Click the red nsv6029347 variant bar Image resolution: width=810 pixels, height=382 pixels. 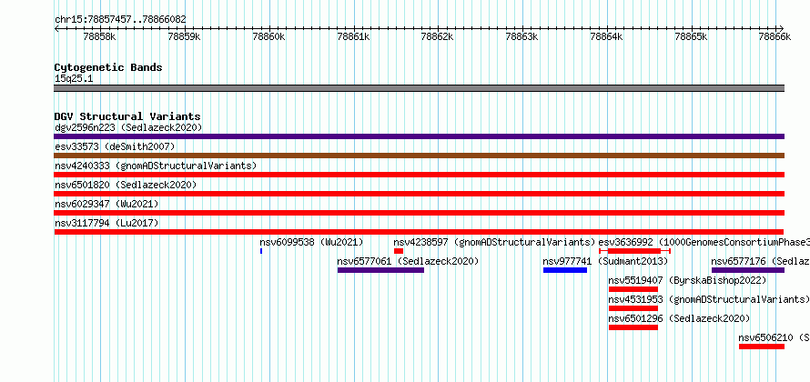[419, 213]
